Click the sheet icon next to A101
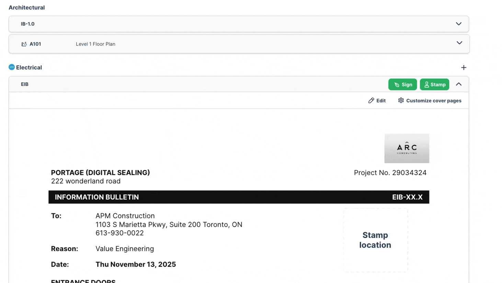Viewport: 502px width, 283px height. click(24, 44)
